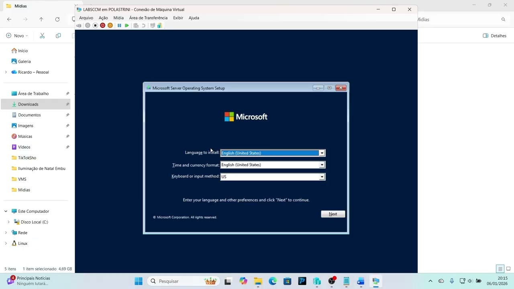
Task: Click the Next button in Setup
Action: (x=333, y=214)
